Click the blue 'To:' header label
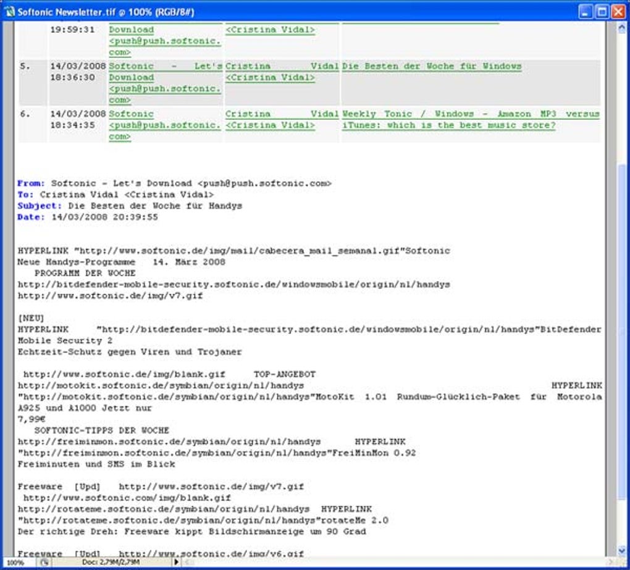Screen dimensions: 630x570 point(25,195)
